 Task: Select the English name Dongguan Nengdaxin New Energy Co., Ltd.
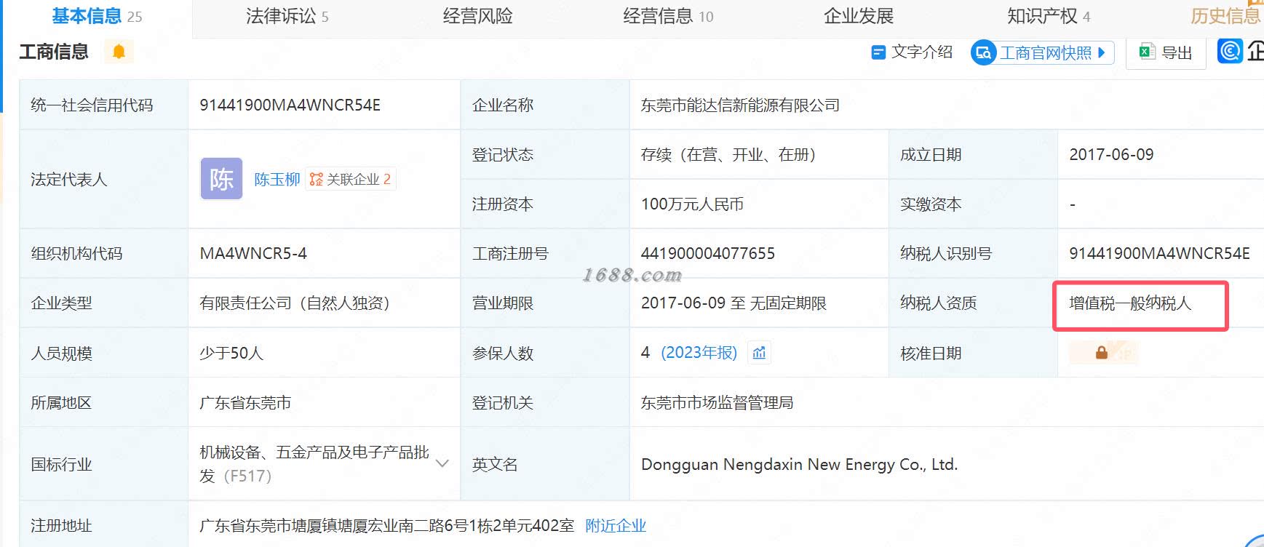click(799, 465)
